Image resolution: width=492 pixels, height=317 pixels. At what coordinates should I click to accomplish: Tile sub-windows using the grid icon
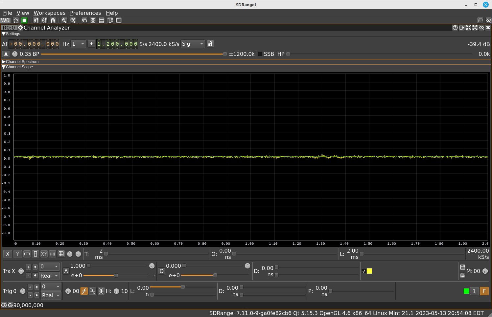click(93, 20)
